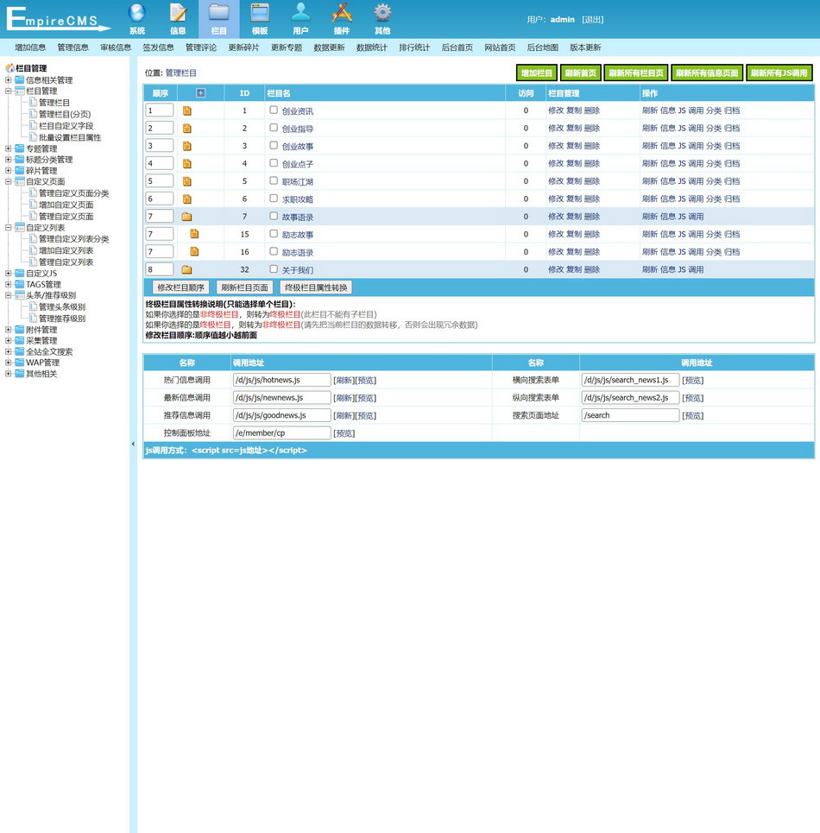Open the 排行统计 menu item

(414, 47)
